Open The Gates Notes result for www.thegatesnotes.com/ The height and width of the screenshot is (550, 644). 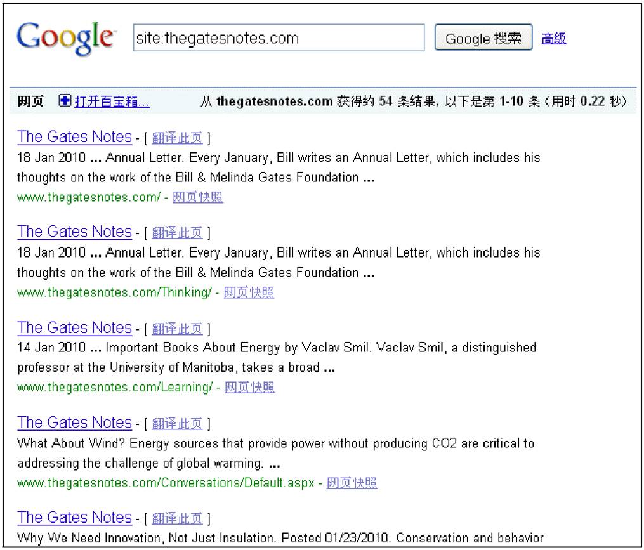(x=74, y=137)
